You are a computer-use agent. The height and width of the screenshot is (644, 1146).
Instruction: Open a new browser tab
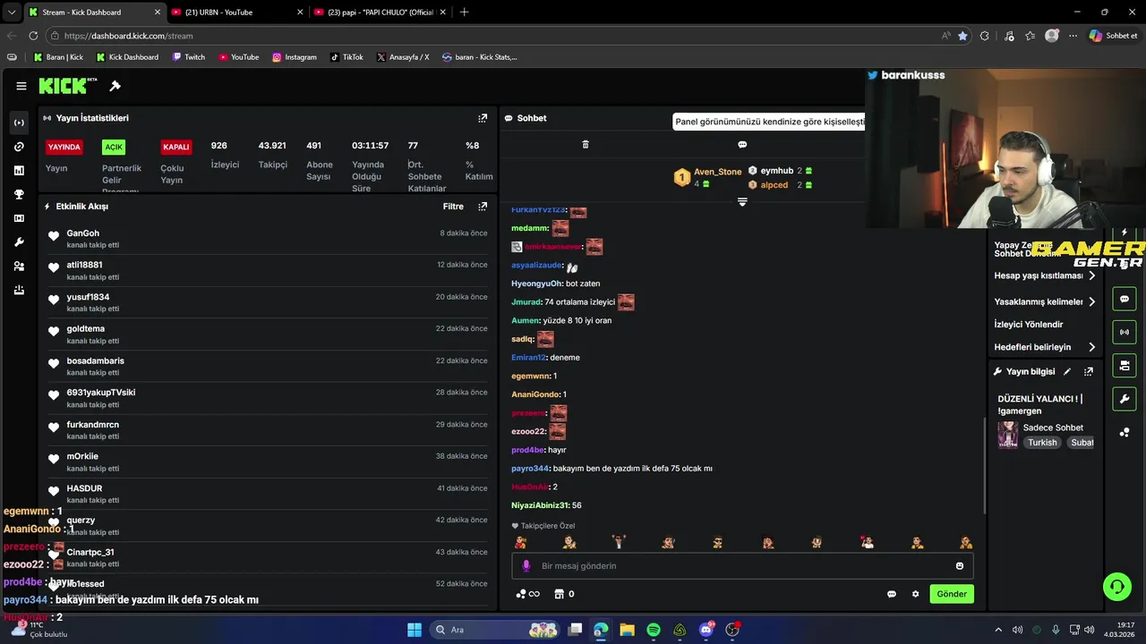tap(464, 13)
